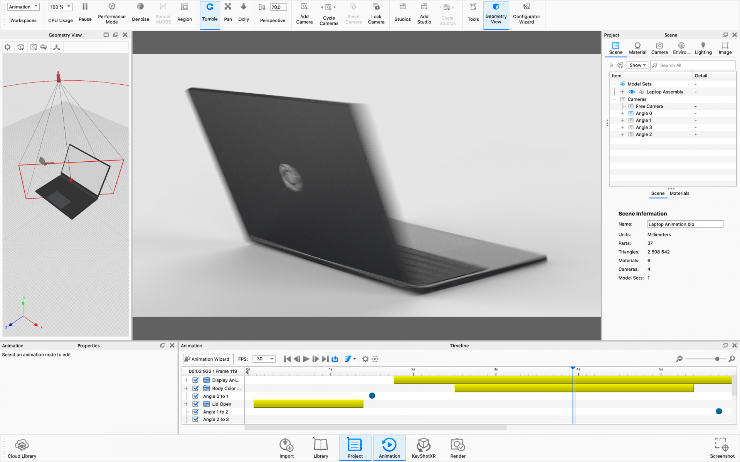Launch the Animation Wizard
The width and height of the screenshot is (740, 462).
(208, 359)
